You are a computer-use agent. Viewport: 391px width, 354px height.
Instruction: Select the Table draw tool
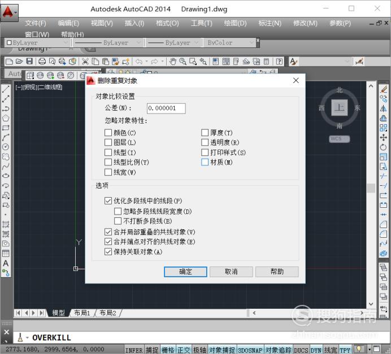pos(6,254)
